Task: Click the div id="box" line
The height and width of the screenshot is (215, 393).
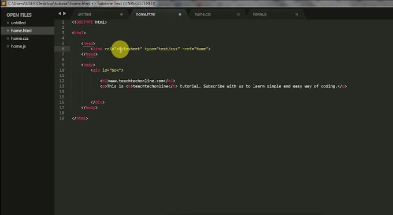Action: tap(107, 70)
